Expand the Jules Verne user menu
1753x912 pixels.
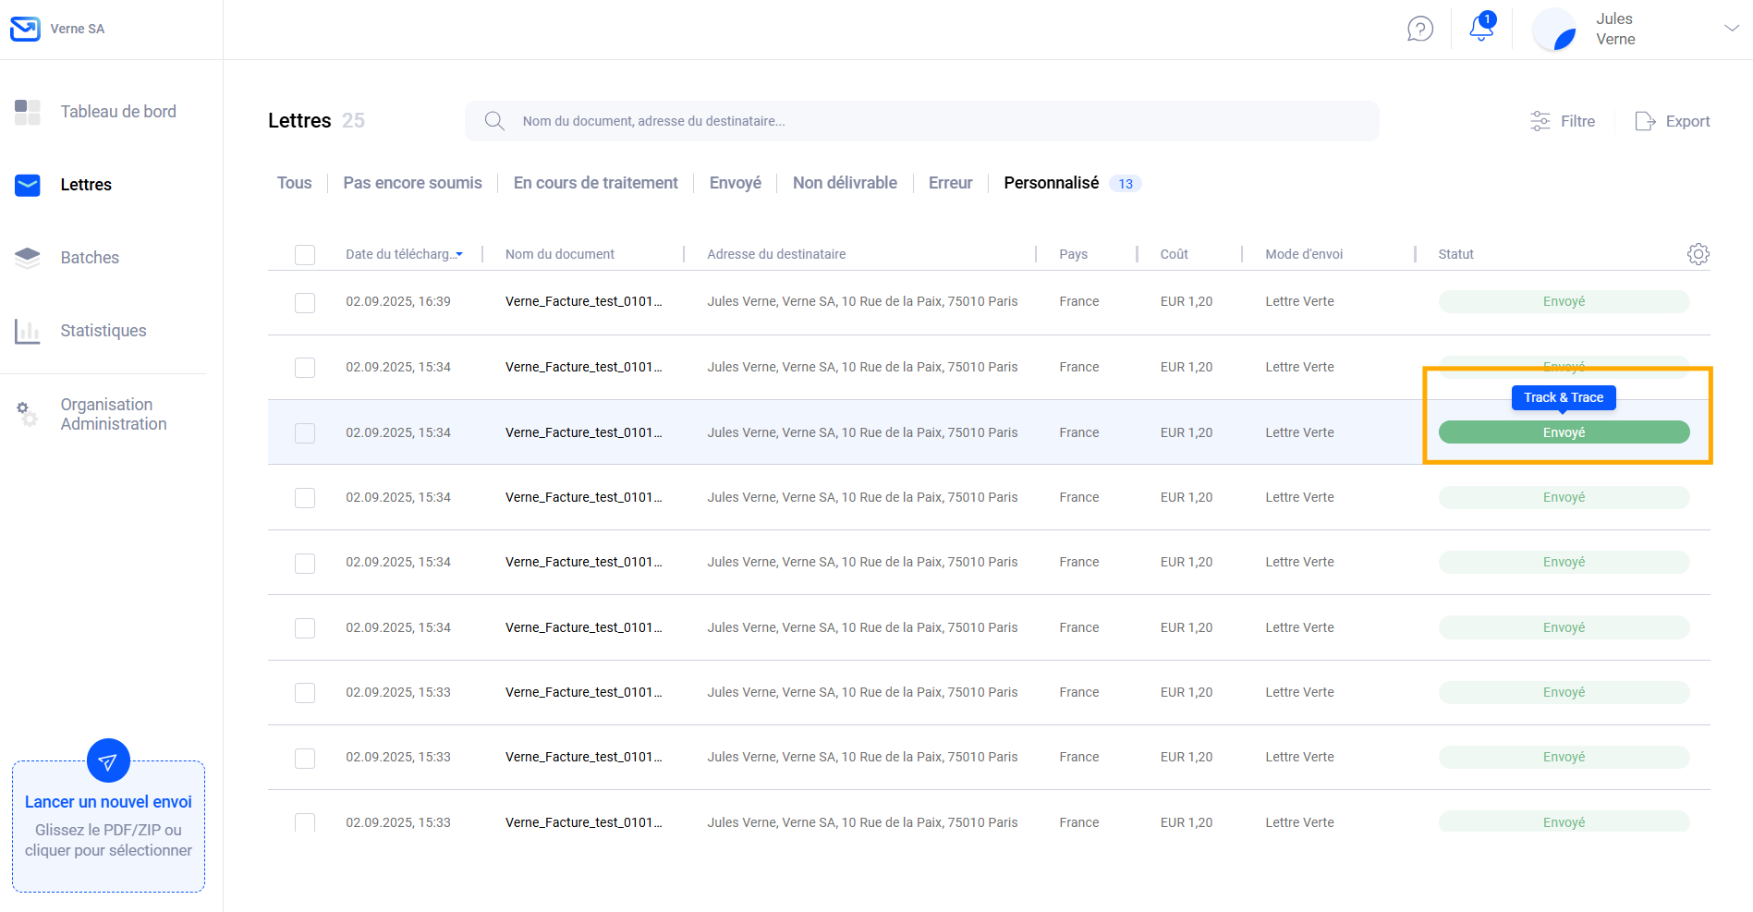pos(1731,29)
